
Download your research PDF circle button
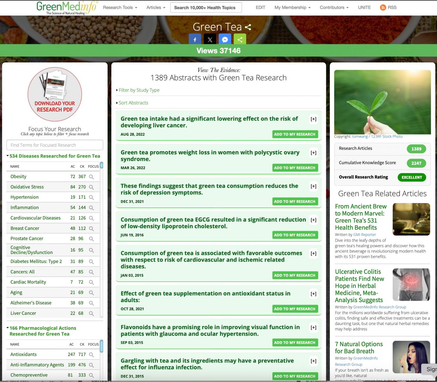pos(55,94)
